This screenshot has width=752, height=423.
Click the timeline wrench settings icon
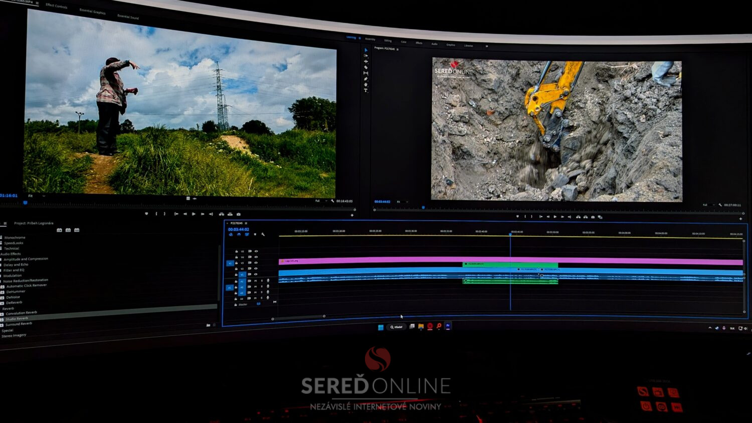[x=263, y=234]
